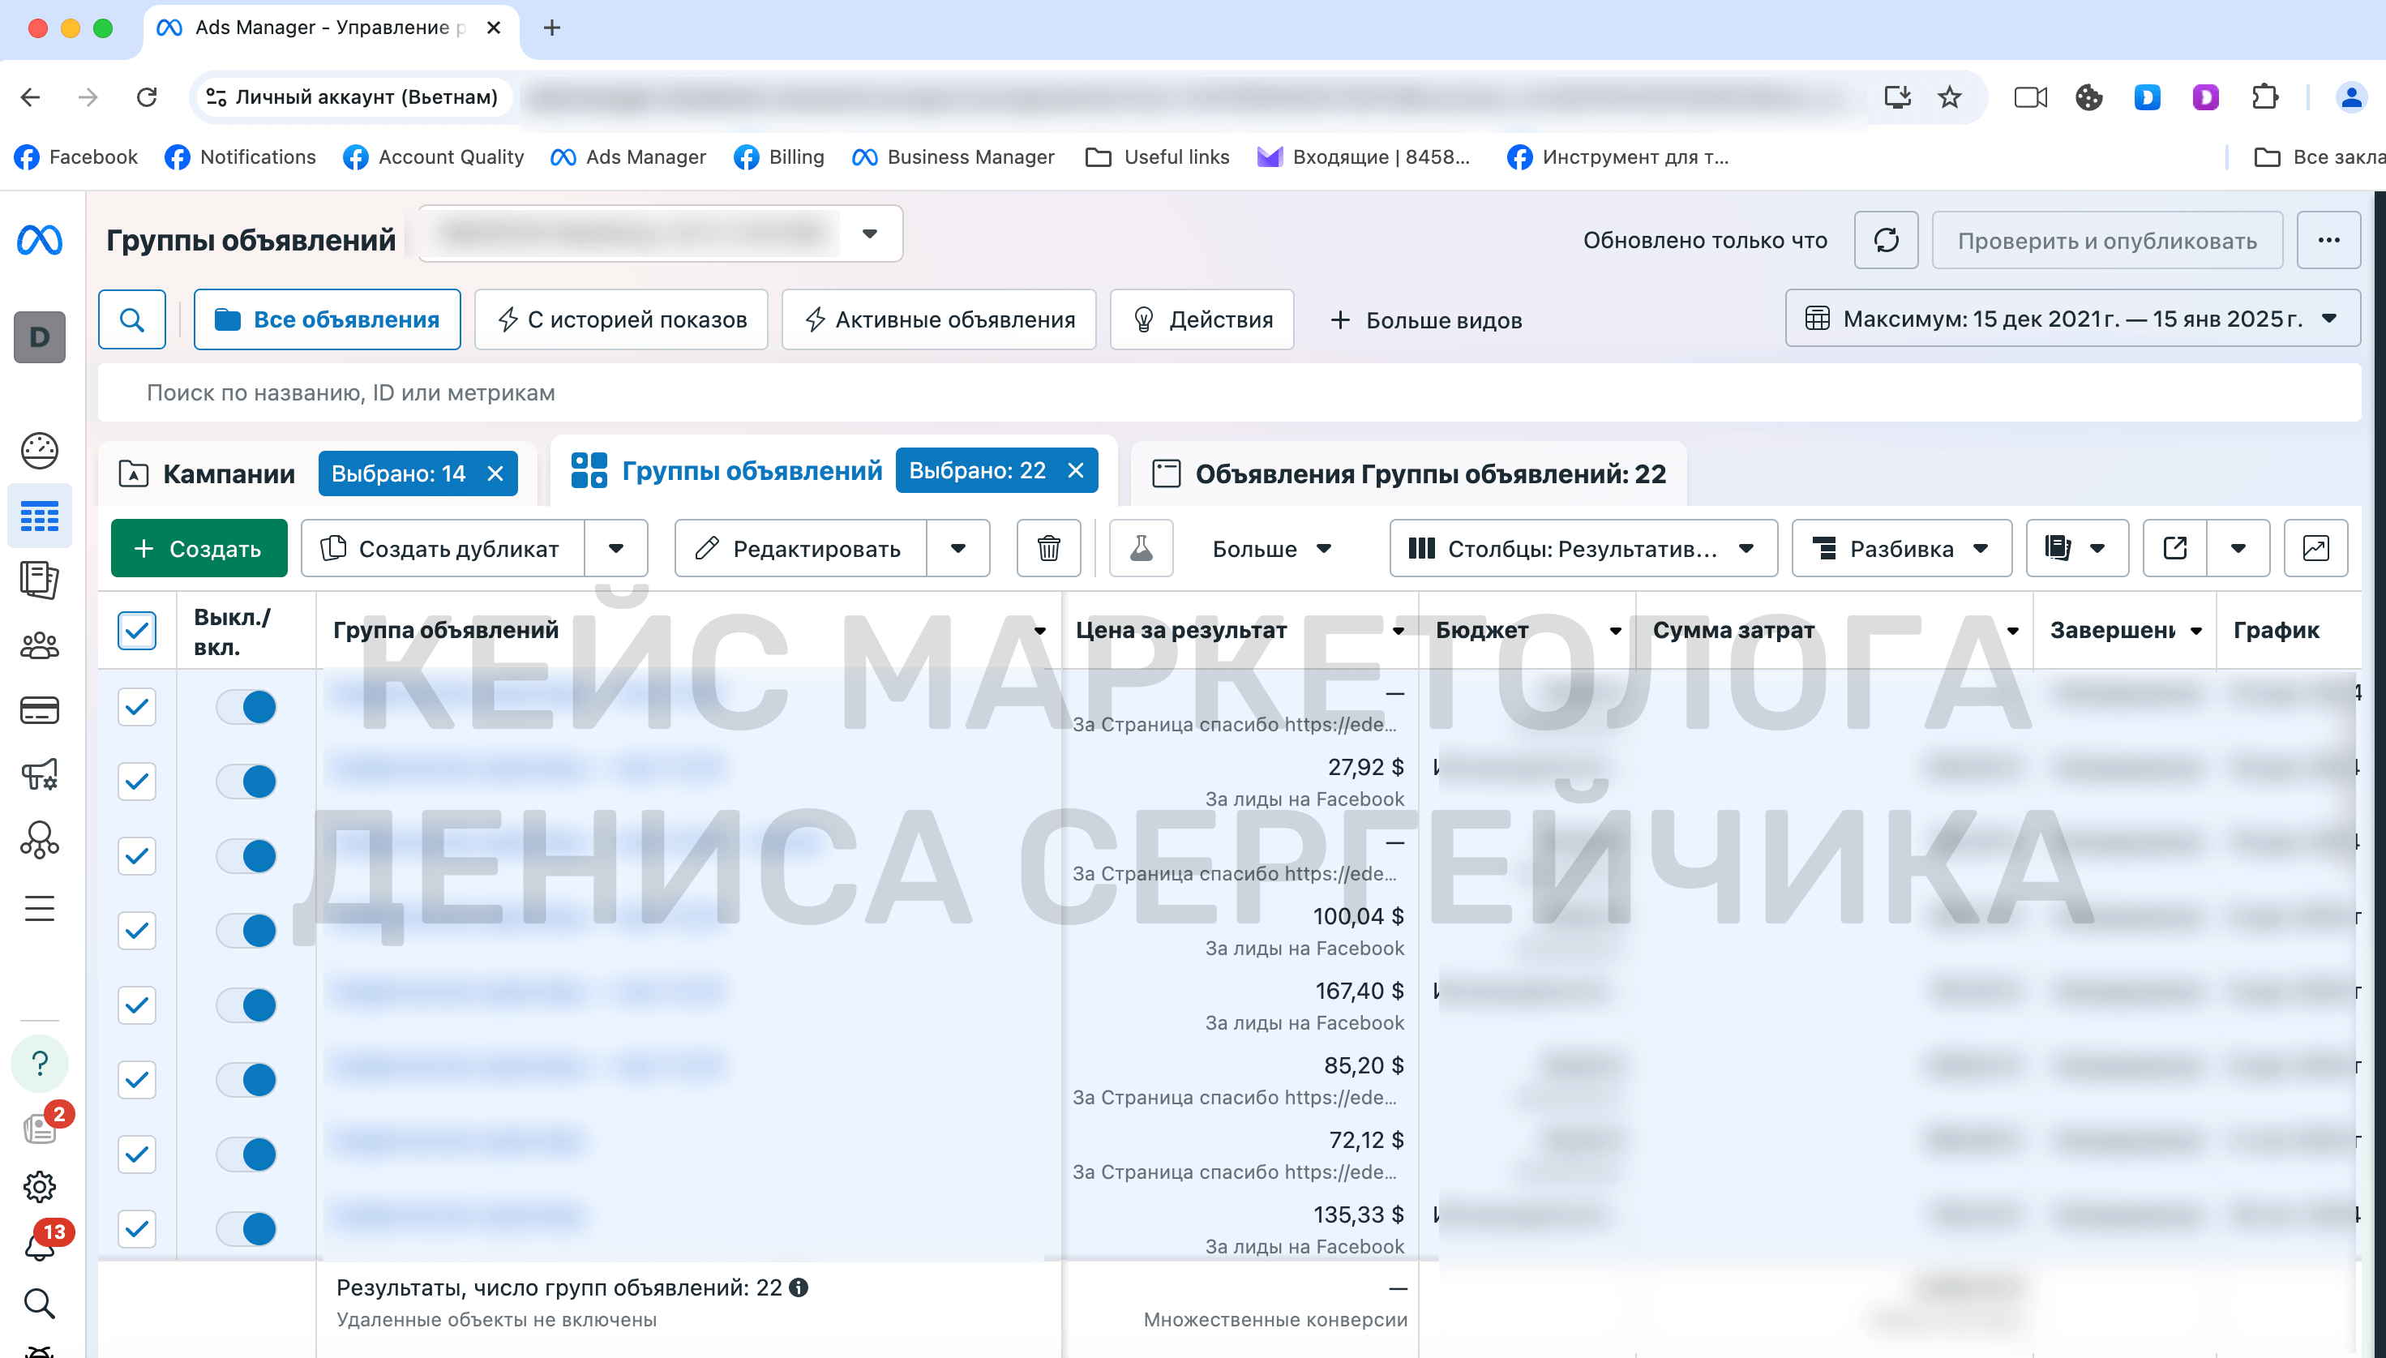Open Billing card icon in sidebar

pyautogui.click(x=39, y=709)
